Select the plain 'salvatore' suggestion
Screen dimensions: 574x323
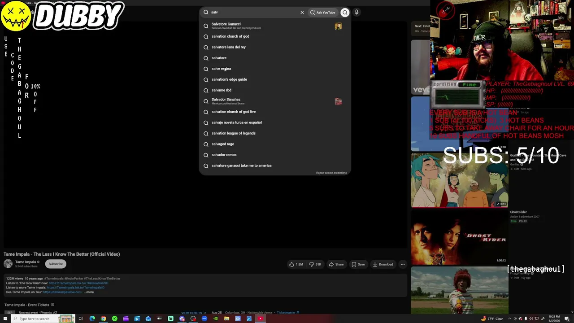click(275, 58)
